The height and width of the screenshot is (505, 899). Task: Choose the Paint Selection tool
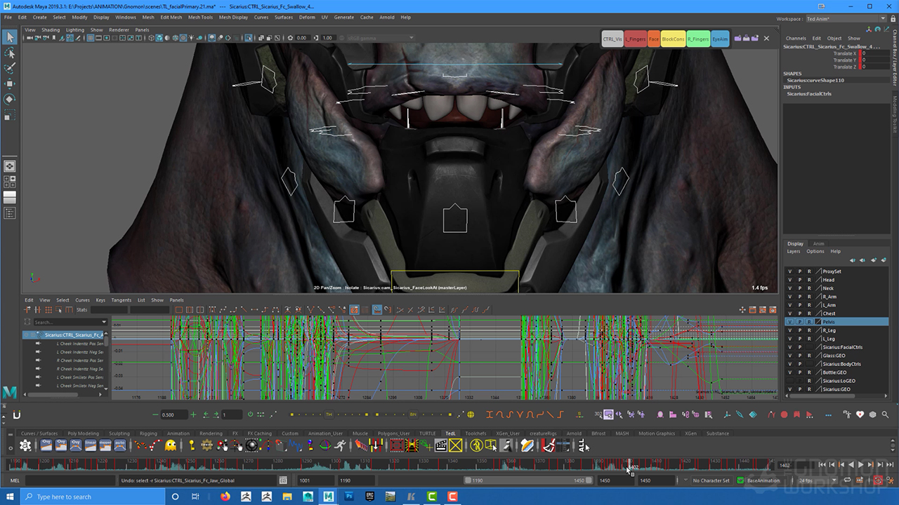(x=10, y=68)
